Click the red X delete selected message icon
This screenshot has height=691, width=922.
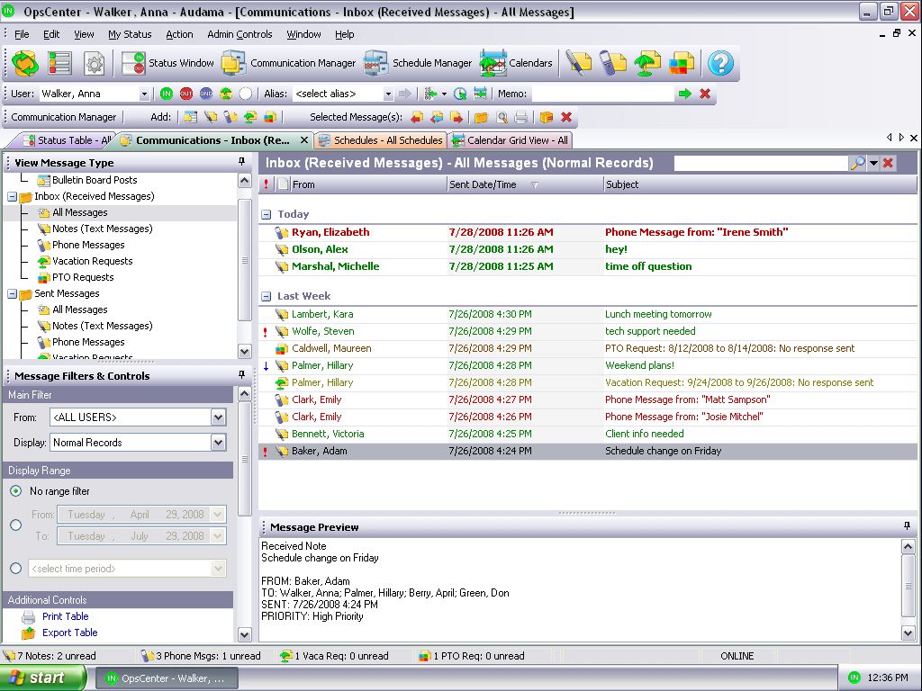pyautogui.click(x=566, y=117)
